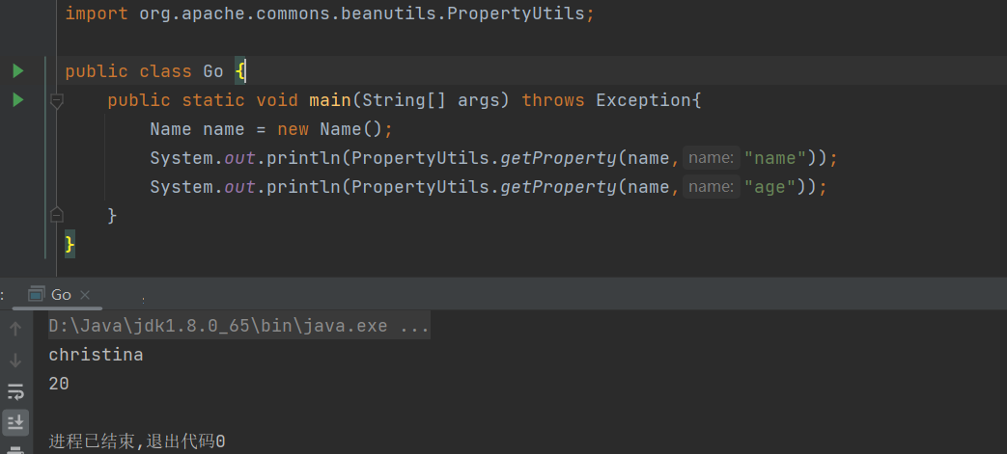
Task: Close the Go run tab
Action: pos(85,295)
